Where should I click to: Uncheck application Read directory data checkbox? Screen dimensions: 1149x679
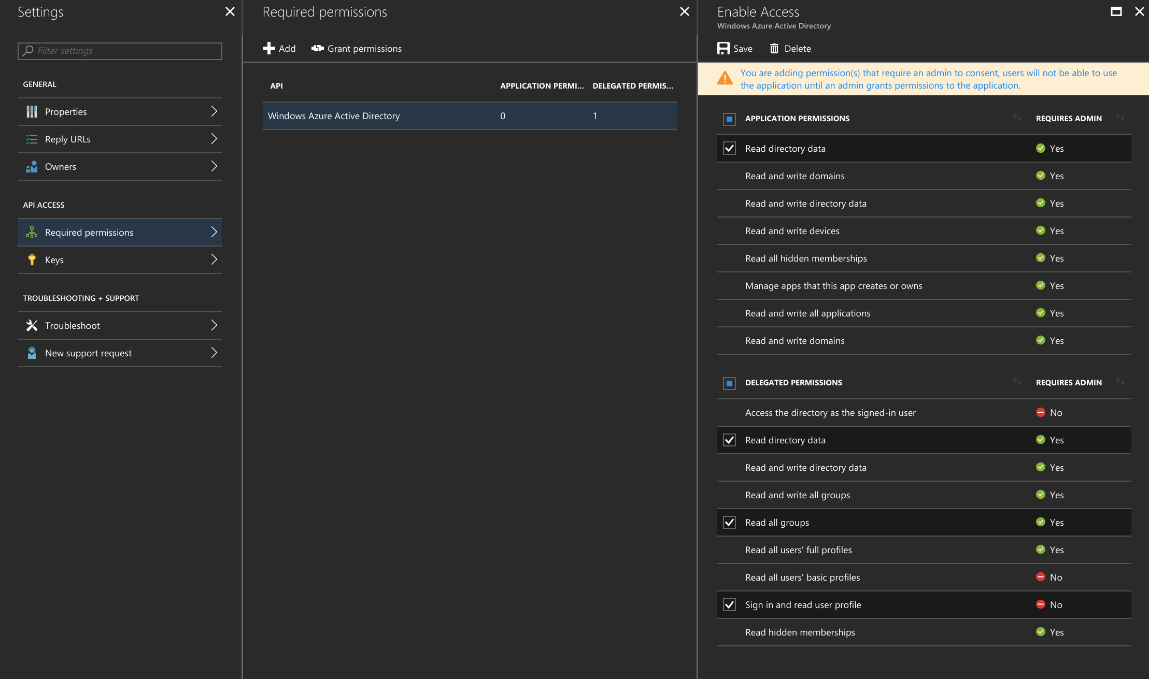(x=729, y=148)
